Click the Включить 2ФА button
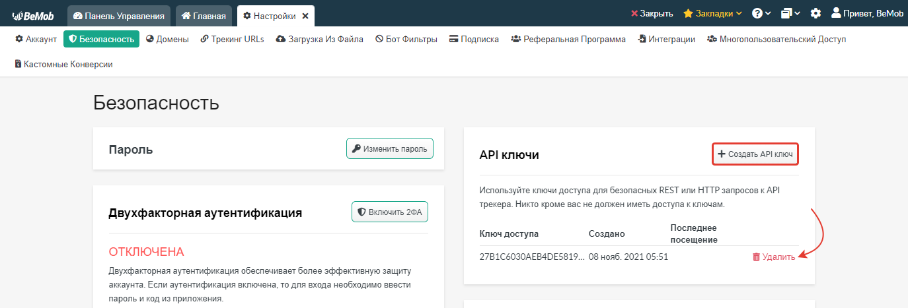Image resolution: width=908 pixels, height=308 pixels. (389, 212)
